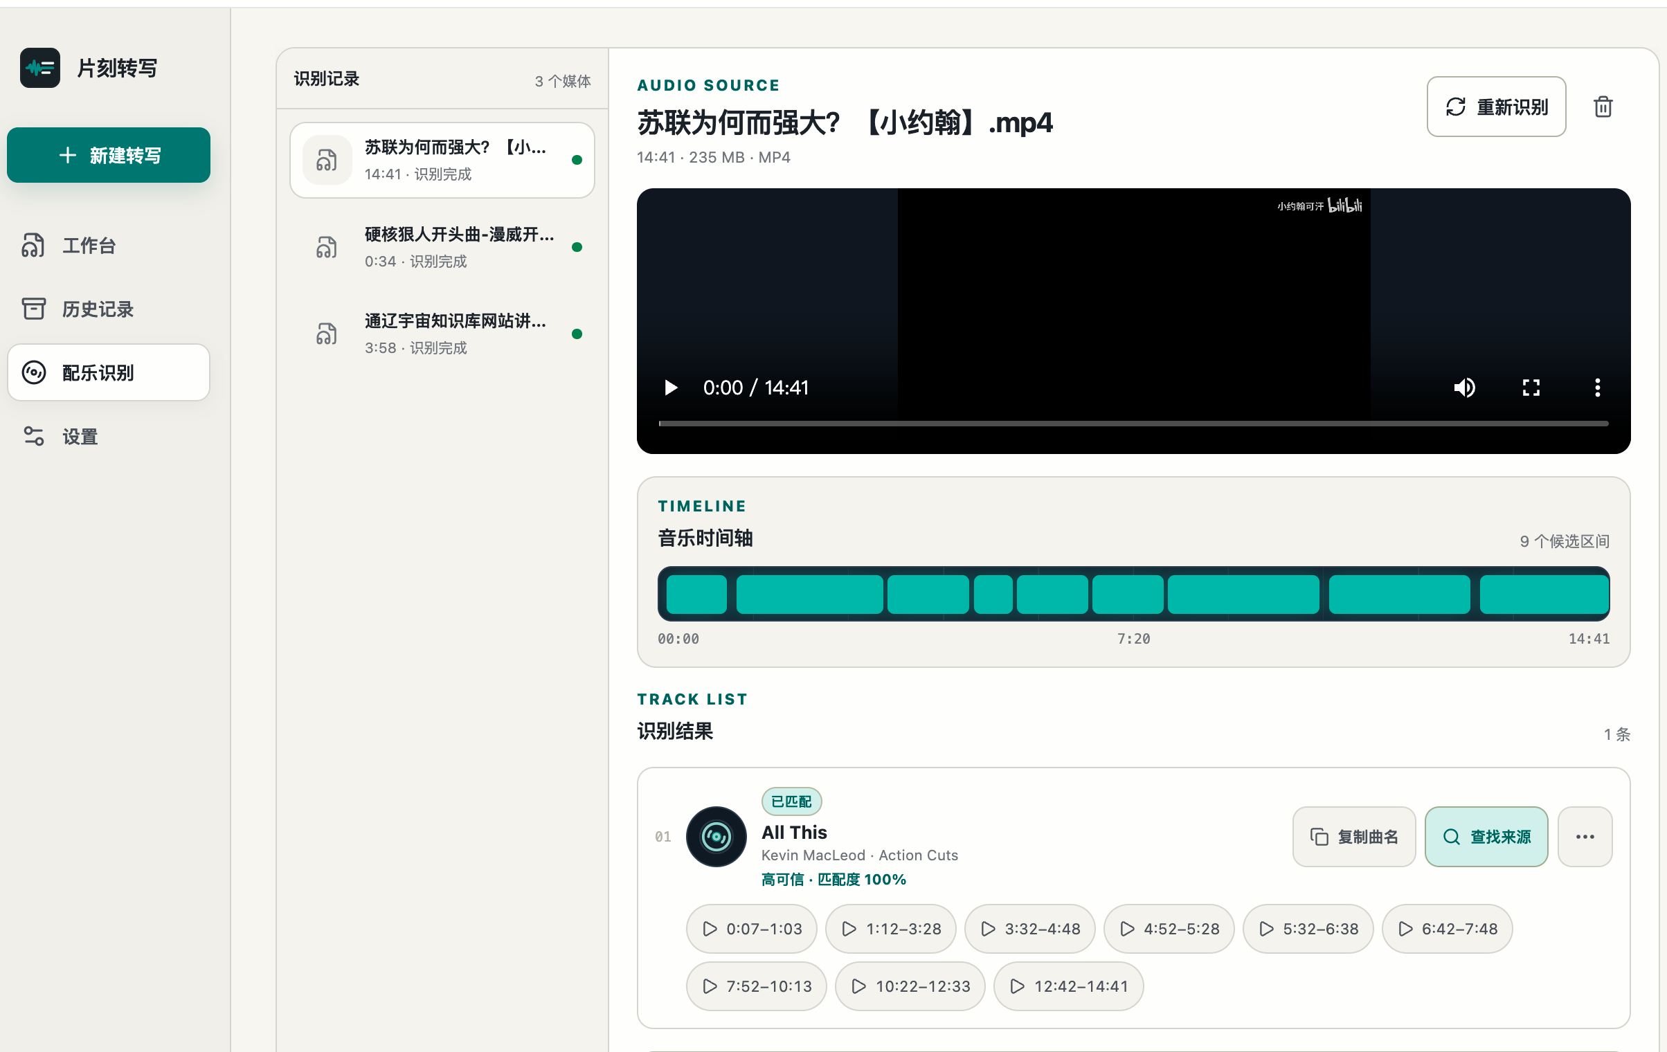Click the 9 个候选区间 label
Image resolution: width=1667 pixels, height=1052 pixels.
click(1565, 541)
